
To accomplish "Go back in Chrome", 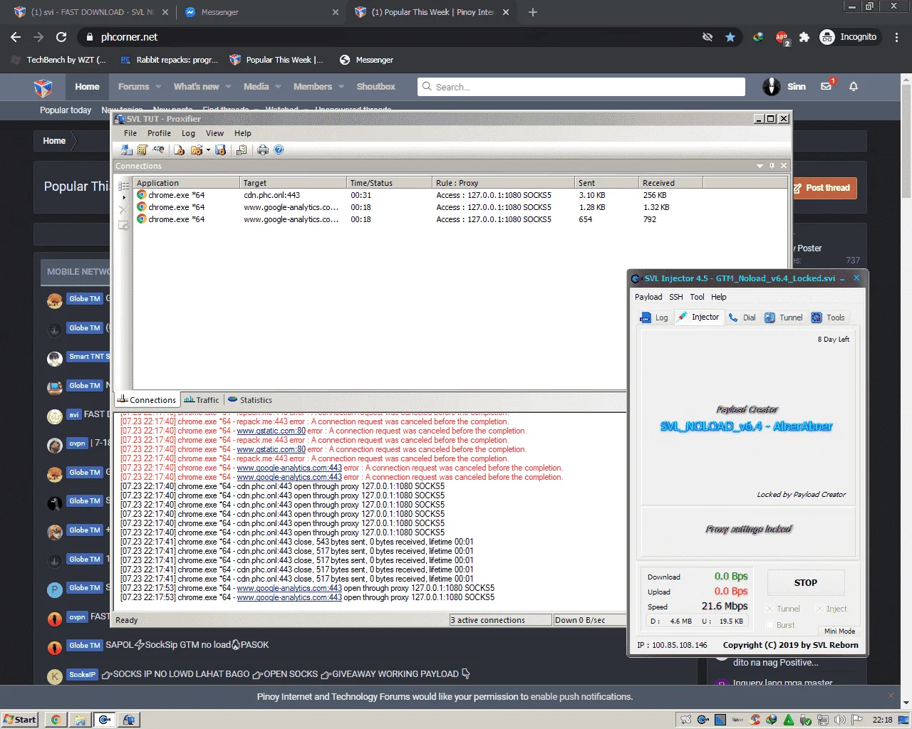I will pos(16,37).
